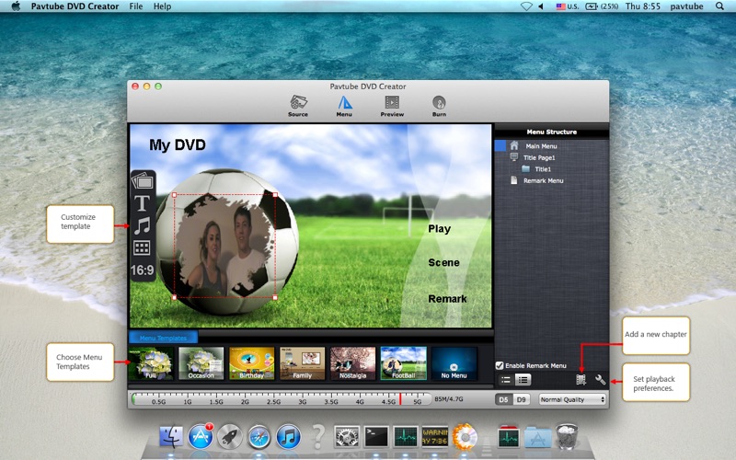Open the Preview toolbar step
736x460 pixels.
392,106
